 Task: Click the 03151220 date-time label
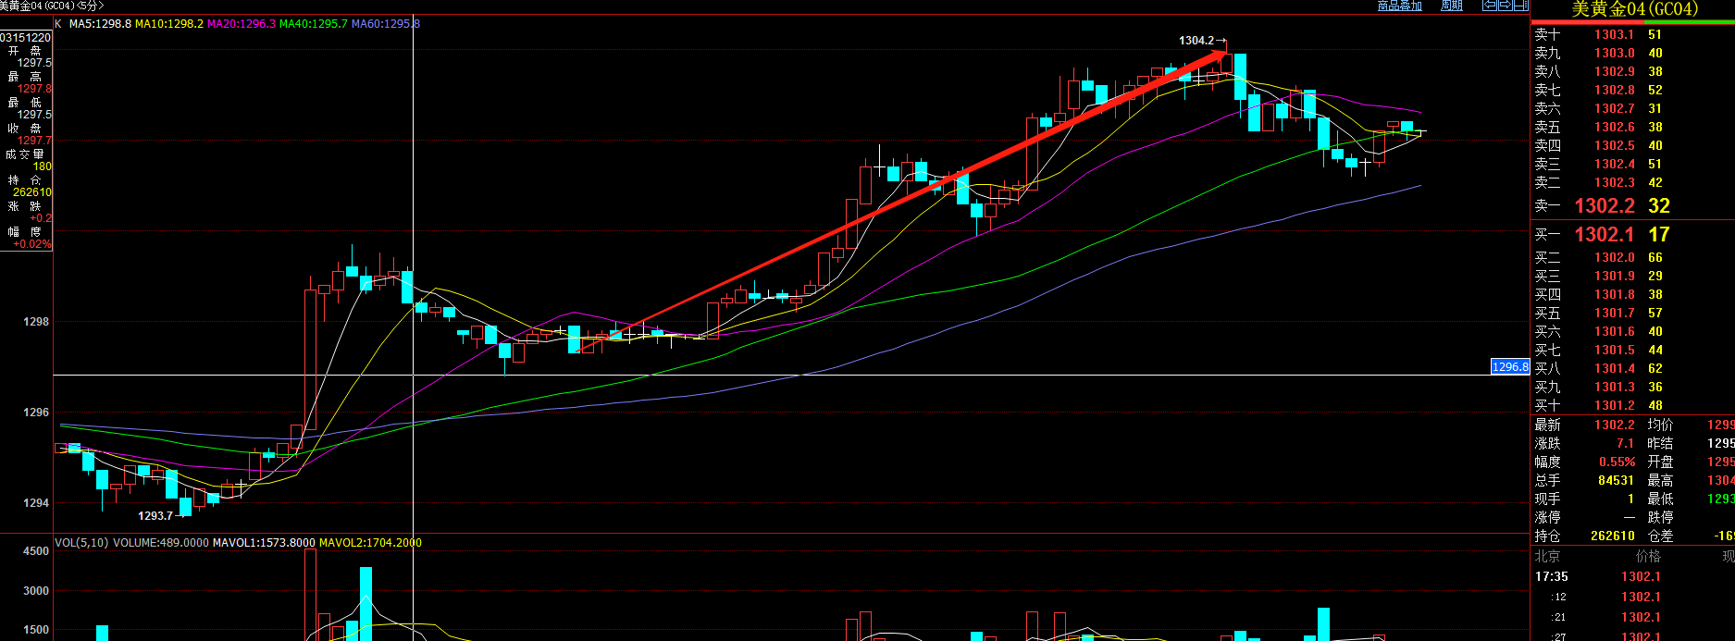click(26, 38)
